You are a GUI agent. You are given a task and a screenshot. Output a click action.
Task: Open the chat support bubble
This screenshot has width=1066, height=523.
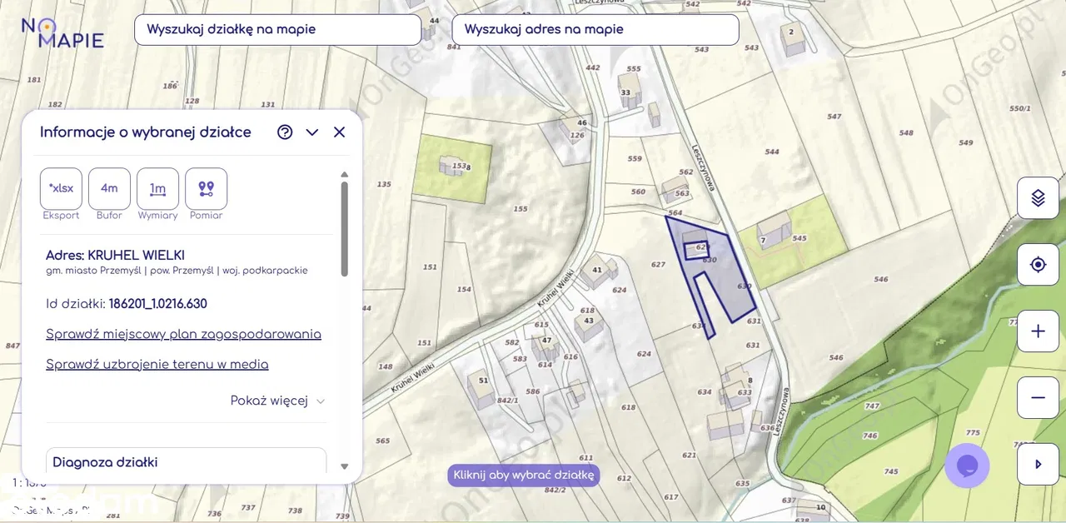coord(967,466)
